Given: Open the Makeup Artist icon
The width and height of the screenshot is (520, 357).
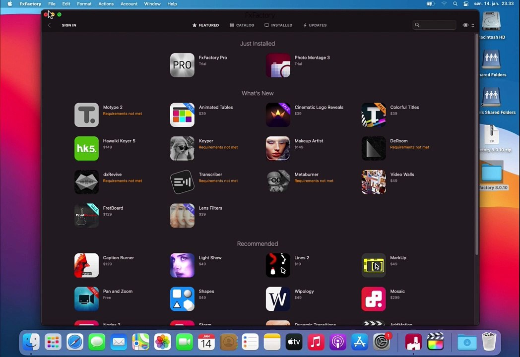Looking at the screenshot, I should click(278, 148).
